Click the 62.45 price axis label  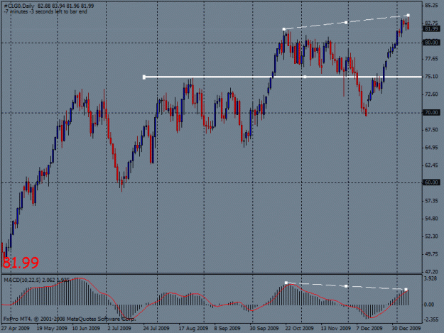pyautogui.click(x=431, y=165)
